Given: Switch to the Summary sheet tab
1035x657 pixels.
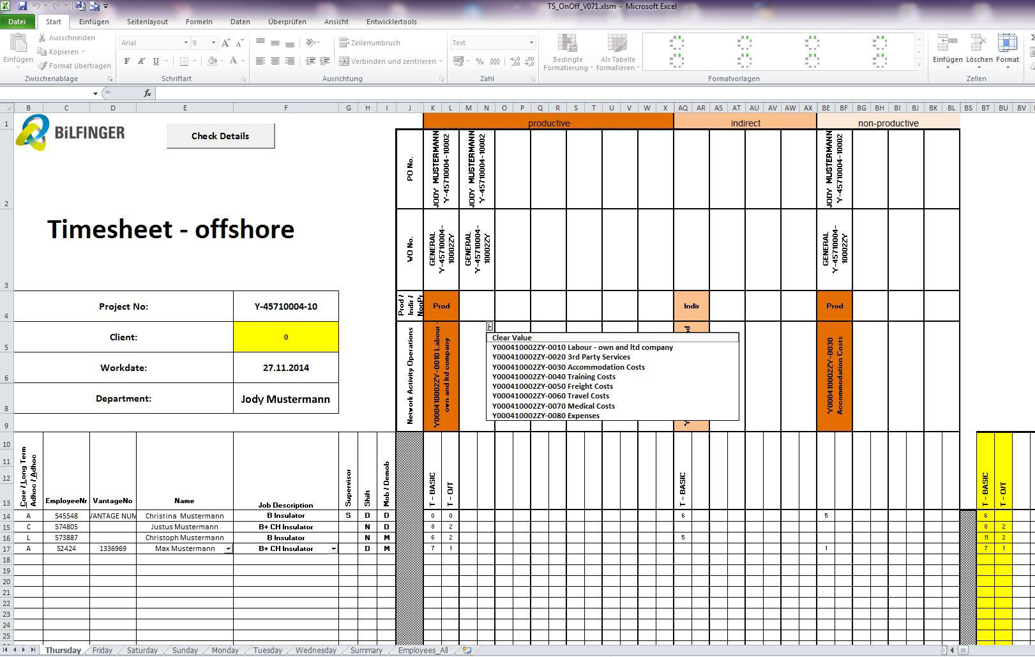Looking at the screenshot, I should pyautogui.click(x=366, y=650).
